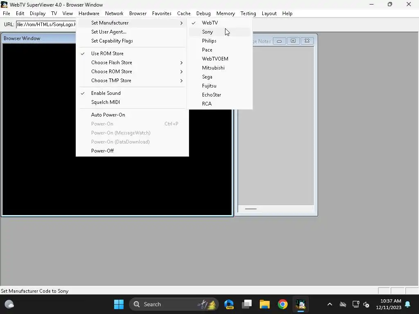This screenshot has width=419, height=314.
Task: Open weather widget on taskbar
Action: tap(9, 304)
